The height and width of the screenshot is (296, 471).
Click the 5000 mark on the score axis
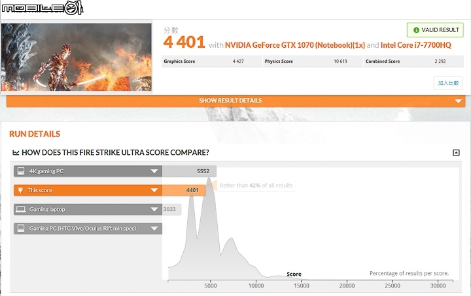(x=211, y=286)
